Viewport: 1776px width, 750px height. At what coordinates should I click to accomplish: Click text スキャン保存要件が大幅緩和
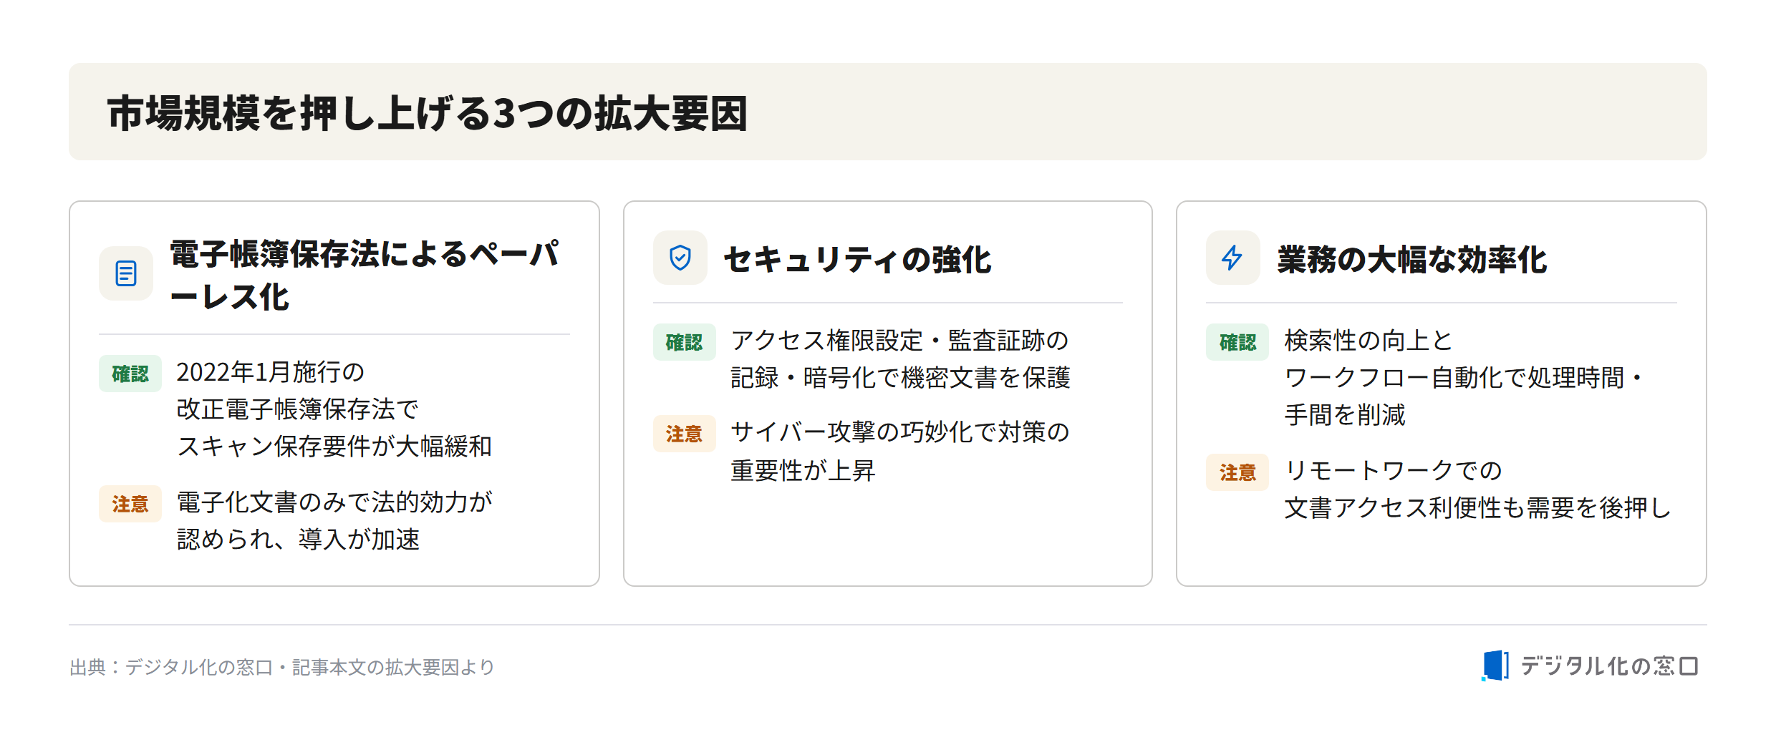coord(334,447)
